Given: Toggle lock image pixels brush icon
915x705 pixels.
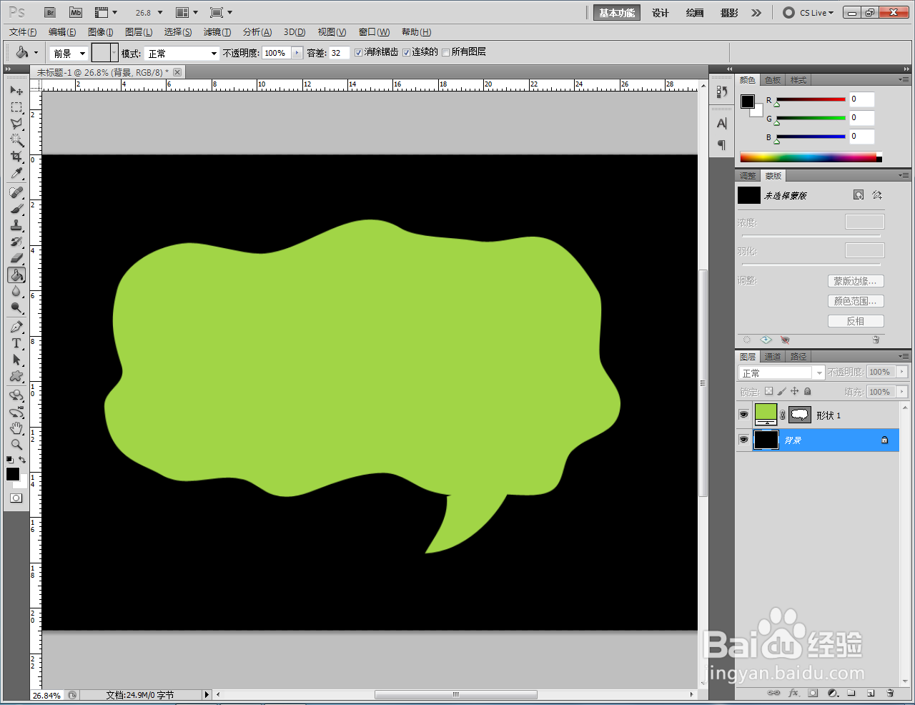Looking at the screenshot, I should 781,391.
